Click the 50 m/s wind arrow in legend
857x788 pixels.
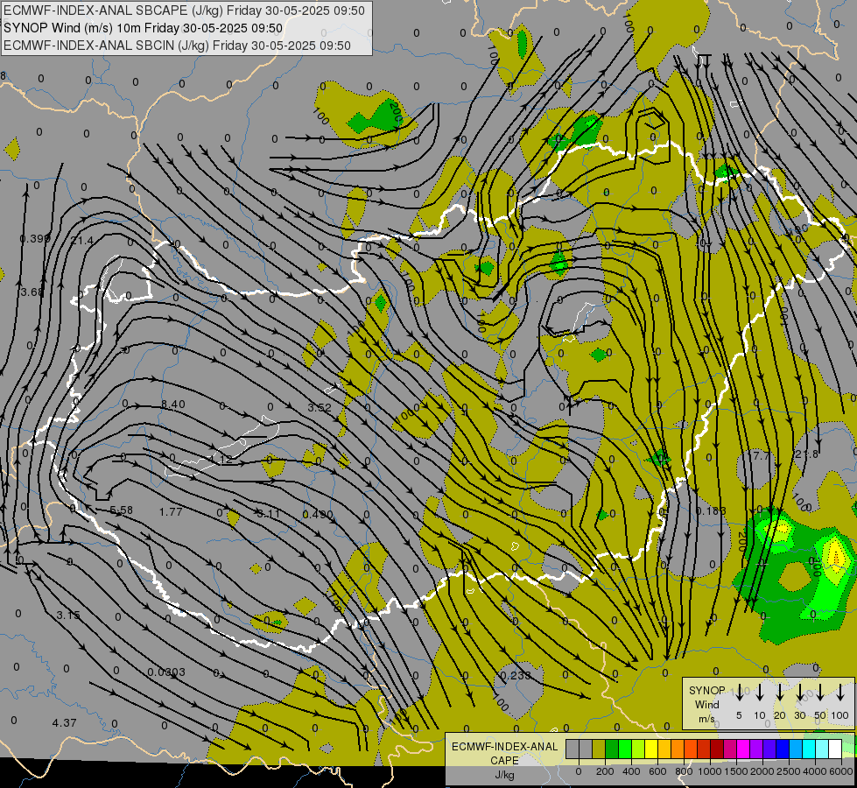pos(820,693)
